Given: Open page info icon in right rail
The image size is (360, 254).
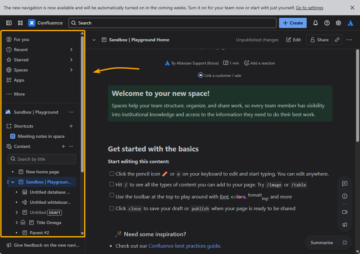Looking at the screenshot, I should (x=345, y=196).
